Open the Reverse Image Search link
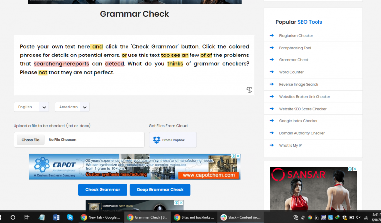This screenshot has width=381, height=223. pyautogui.click(x=298, y=84)
